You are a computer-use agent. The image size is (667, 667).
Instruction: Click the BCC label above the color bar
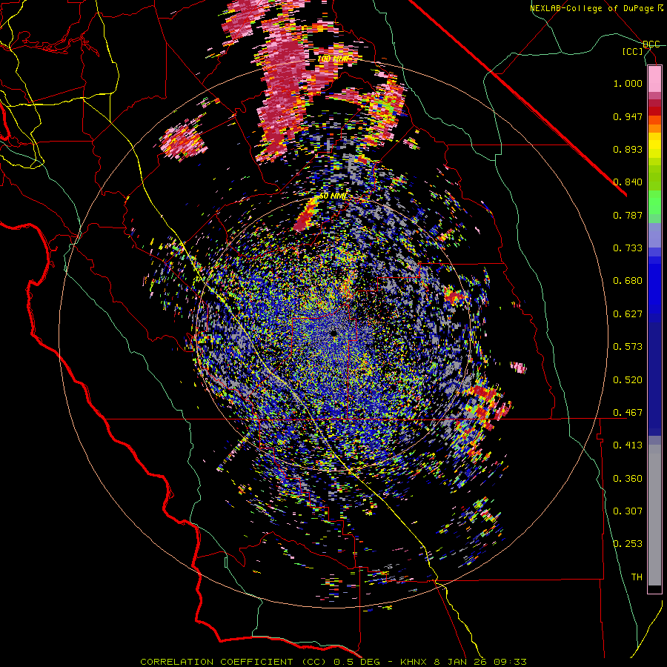(651, 44)
